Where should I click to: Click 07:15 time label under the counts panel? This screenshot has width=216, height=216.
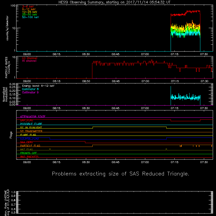(174, 54)
